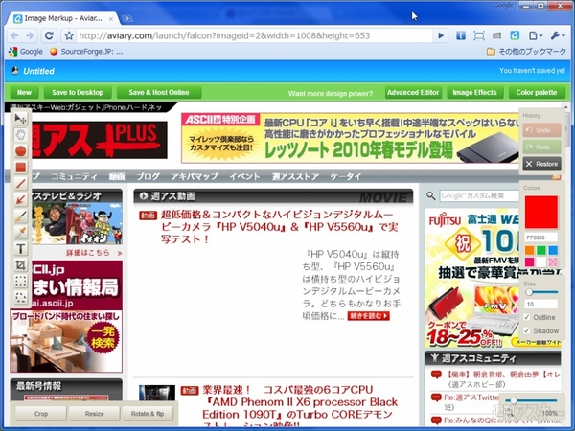Screen dimensions: 575x431
Task: Select the Hand pan tool
Action: [20, 134]
